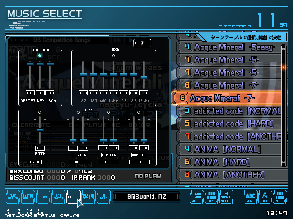293x219 pixels.
Task: Toggle the EQ enable indicator
Action: pos(114,56)
